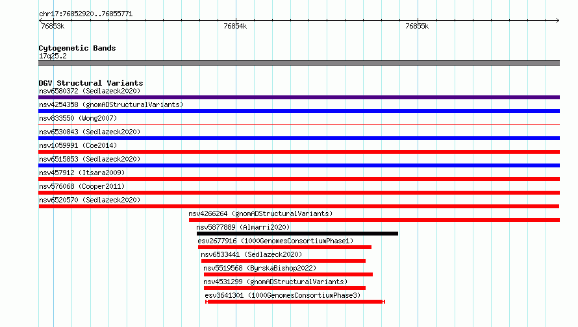This screenshot has height=327, width=578.
Task: Click the right arrowhead of the ruler
Action: [x=557, y=20]
